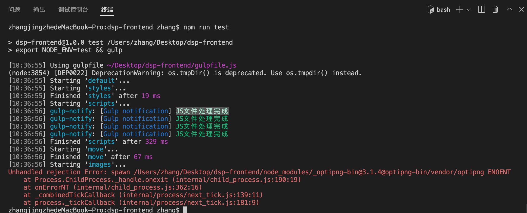The height and width of the screenshot is (213, 527).
Task: Maximize panel with the up chevron
Action: [x=510, y=9]
